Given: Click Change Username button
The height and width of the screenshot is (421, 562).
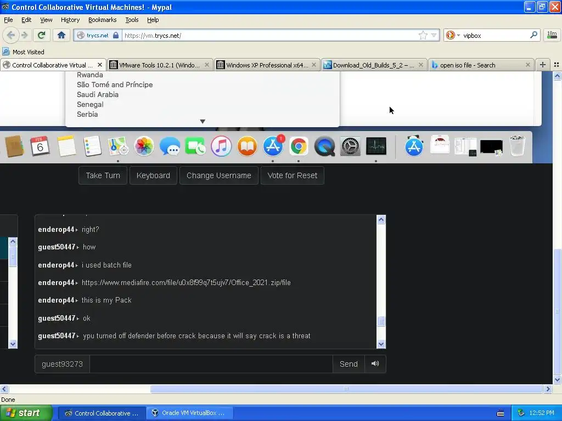Looking at the screenshot, I should pyautogui.click(x=218, y=175).
